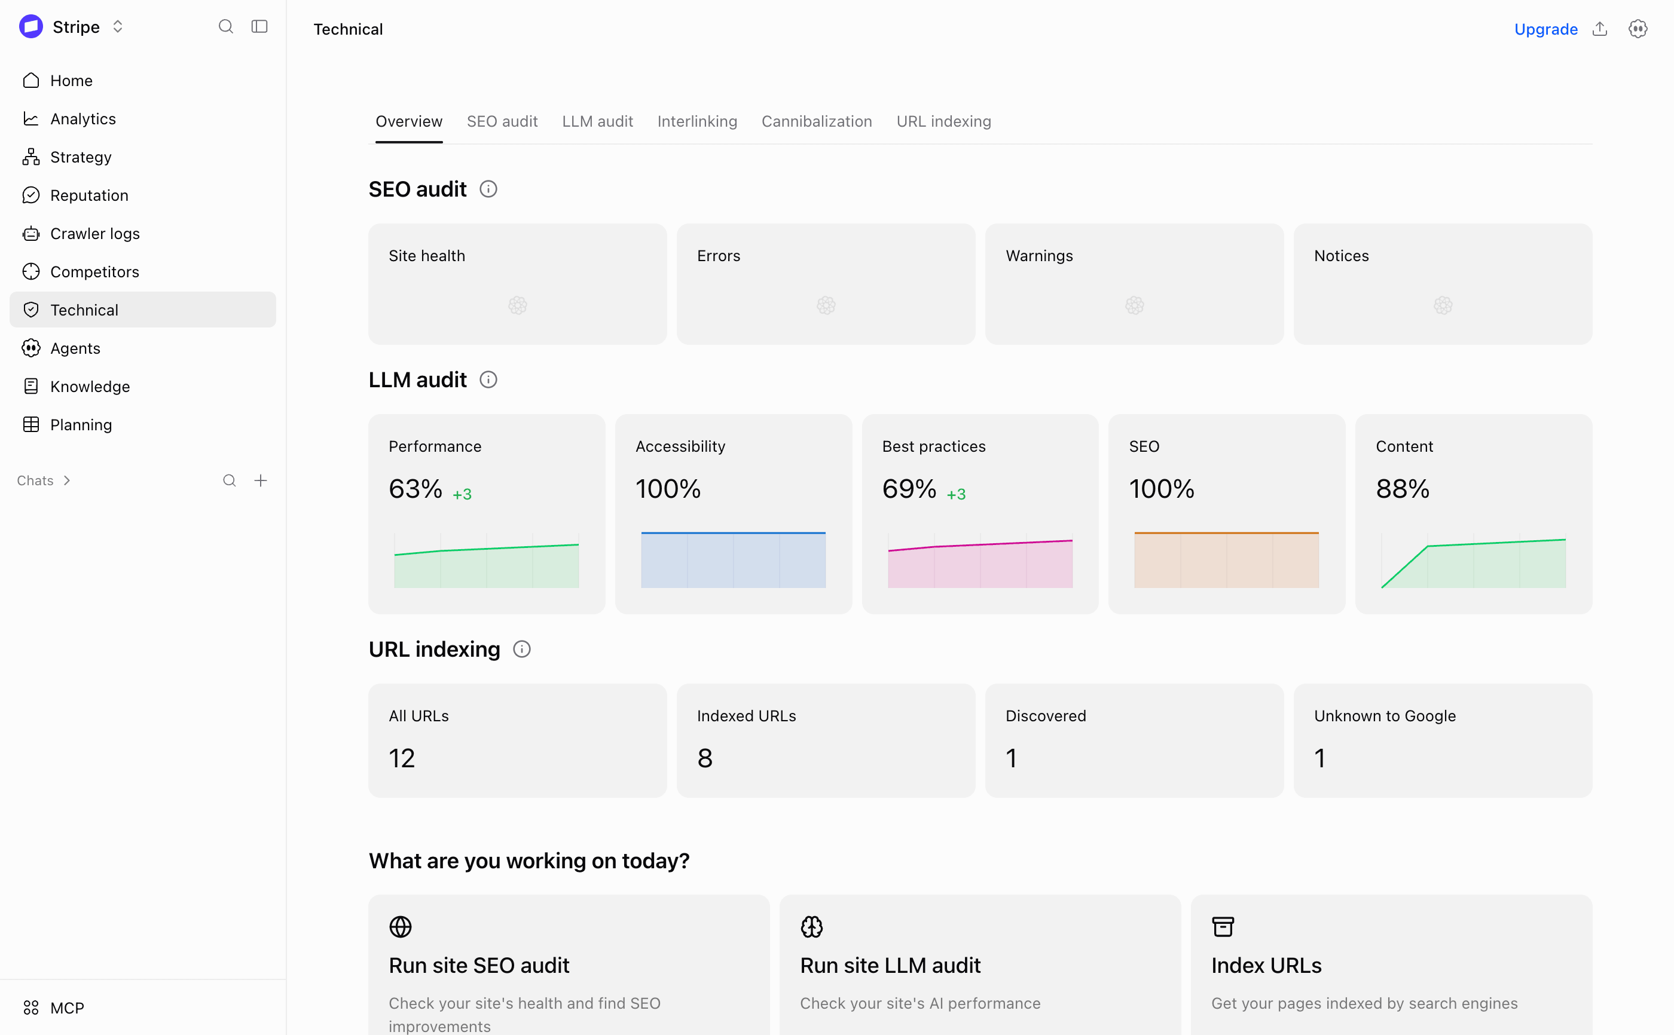Click the Index URLs action card

[x=1391, y=964]
